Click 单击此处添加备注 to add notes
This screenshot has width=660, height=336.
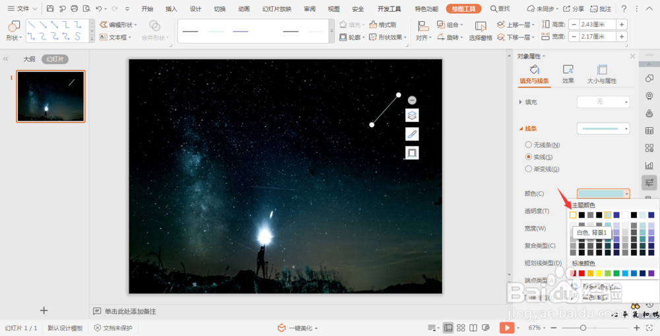130,311
